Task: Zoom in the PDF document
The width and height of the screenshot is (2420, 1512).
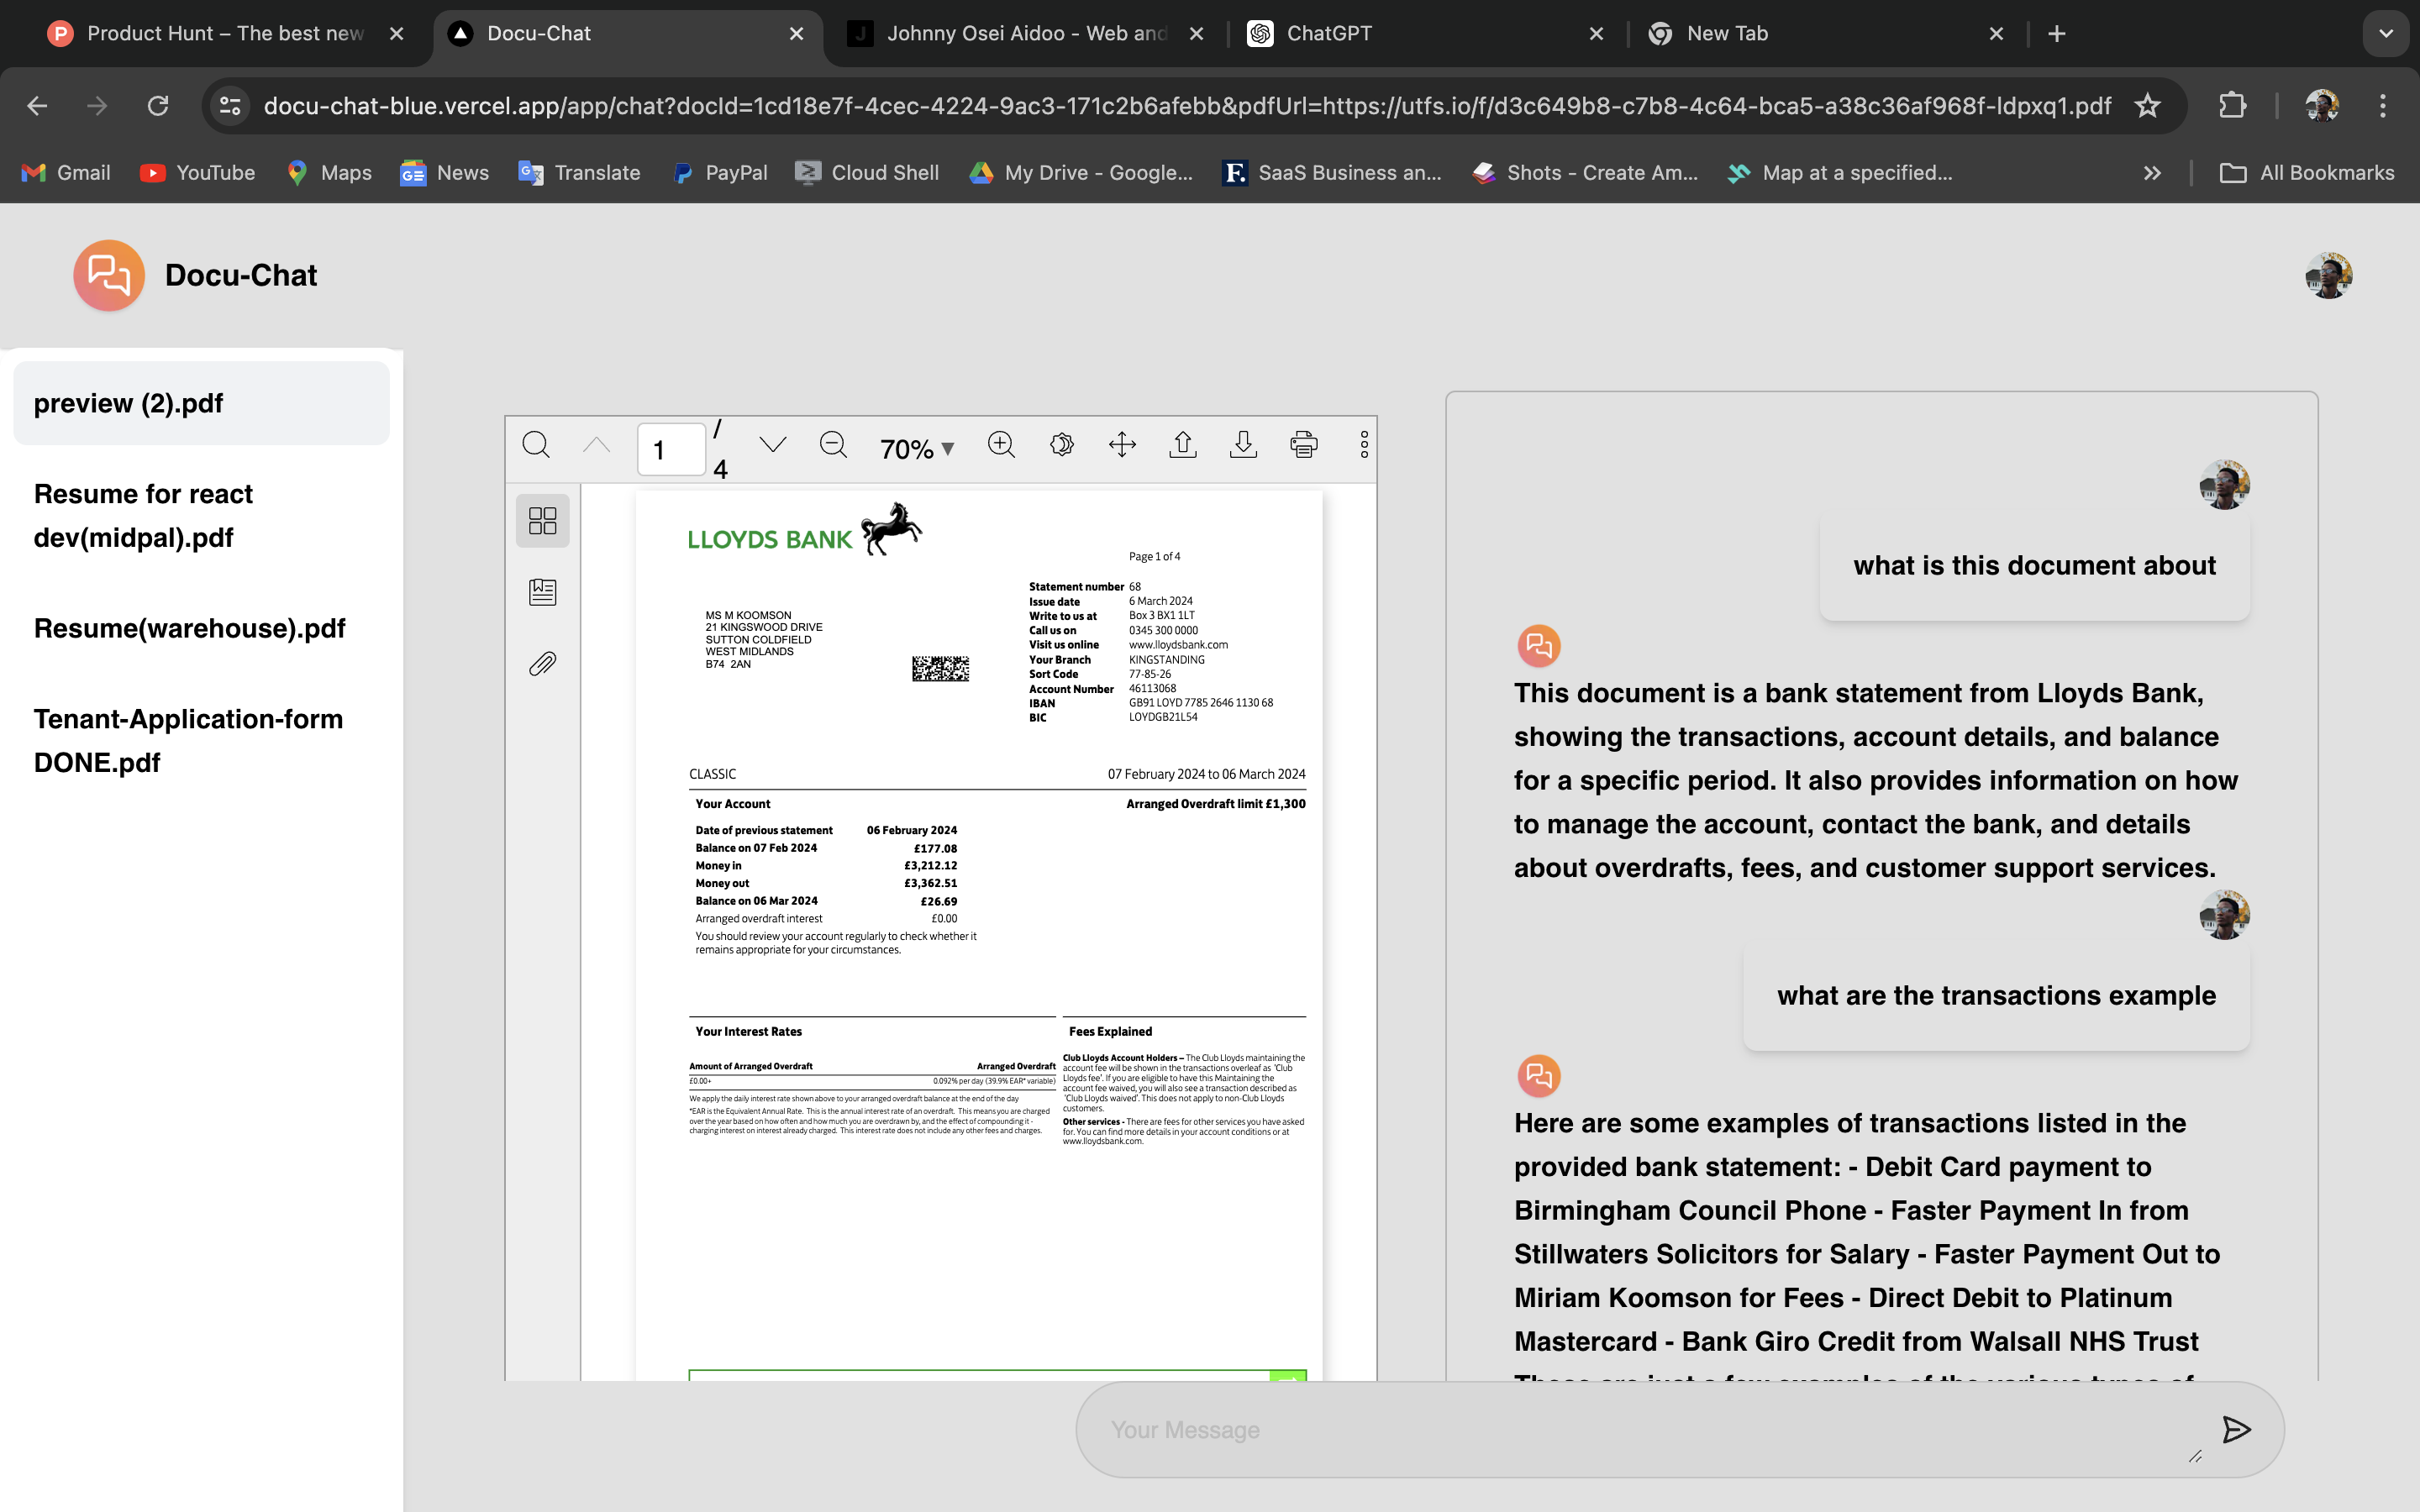Action: tap(1001, 445)
